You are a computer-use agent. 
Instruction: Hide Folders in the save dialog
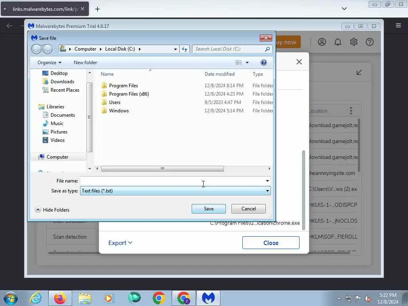pos(52,210)
